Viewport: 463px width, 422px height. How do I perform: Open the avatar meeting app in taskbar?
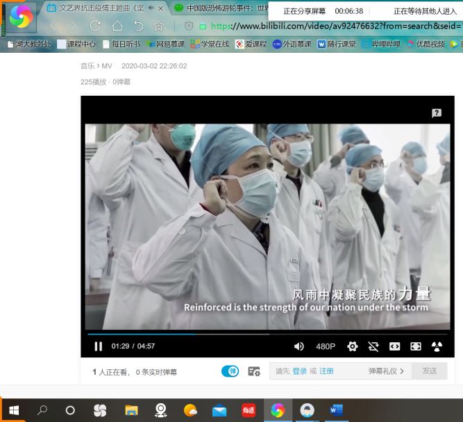click(x=307, y=410)
